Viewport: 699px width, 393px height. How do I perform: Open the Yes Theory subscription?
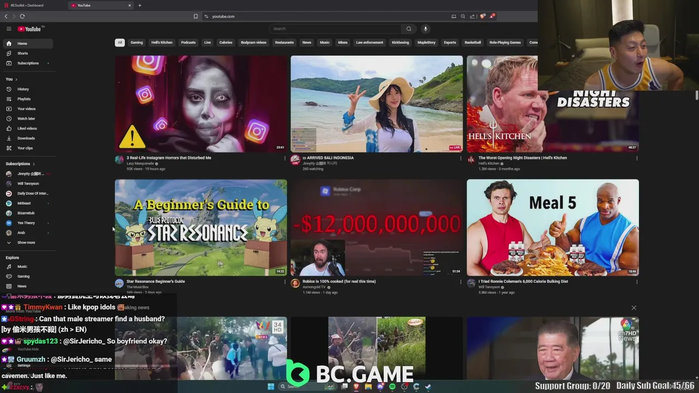[x=28, y=223]
